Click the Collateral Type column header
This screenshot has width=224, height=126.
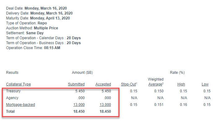19,84
